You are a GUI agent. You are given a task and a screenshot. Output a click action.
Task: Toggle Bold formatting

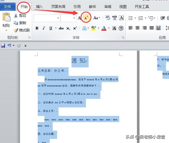pos(37,28)
